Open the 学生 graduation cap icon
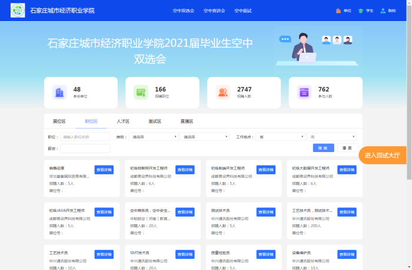Screen dimensions: 412x270 360,11
